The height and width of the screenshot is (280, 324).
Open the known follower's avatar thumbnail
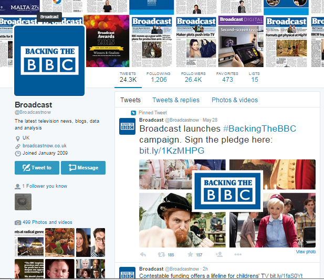(23, 202)
